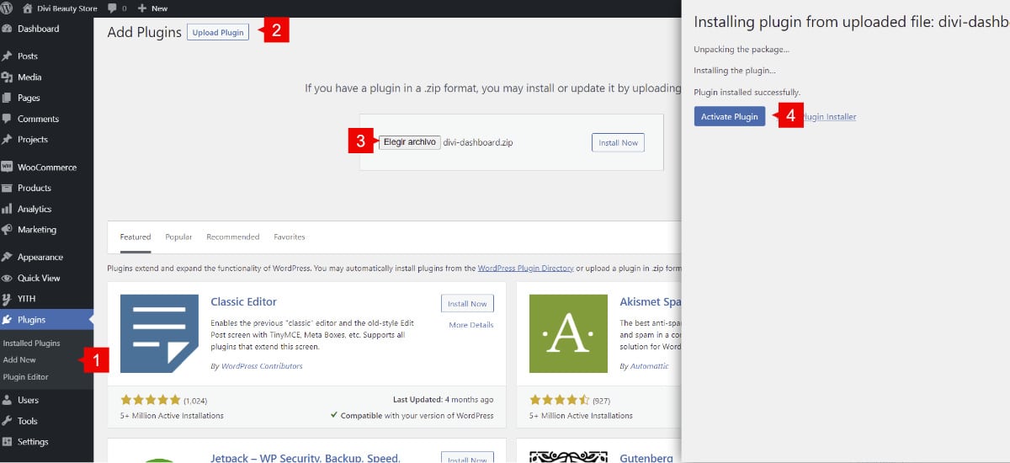
Task: Open Dashboard from the sidebar
Action: (x=38, y=29)
